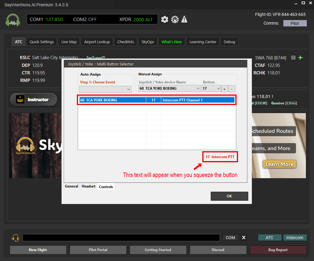
Task: Toggle the ATC channel button
Action: pyautogui.click(x=270, y=238)
